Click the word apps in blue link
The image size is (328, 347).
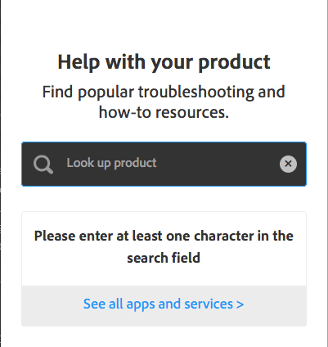[x=141, y=305]
